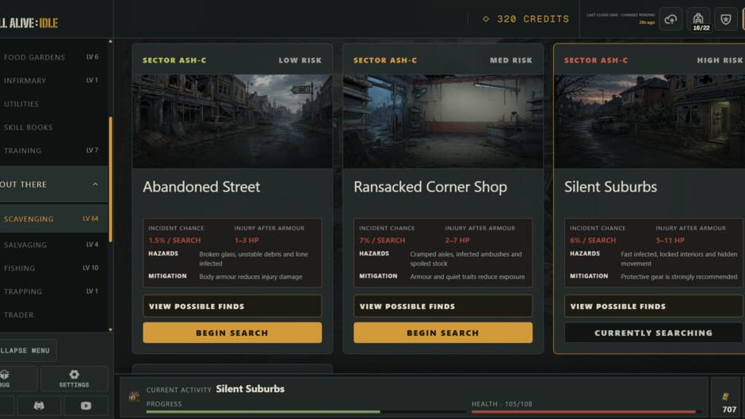The width and height of the screenshot is (745, 419).
Task: Click Silent Suburbs in the current activity bar
Action: (250, 389)
